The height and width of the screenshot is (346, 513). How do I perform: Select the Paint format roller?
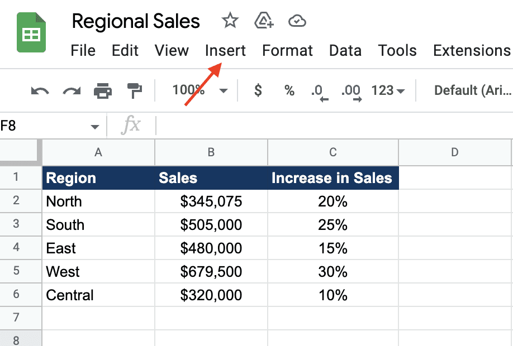click(x=134, y=90)
